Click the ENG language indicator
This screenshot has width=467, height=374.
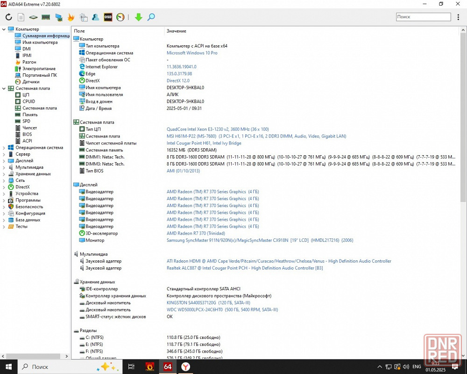417,367
